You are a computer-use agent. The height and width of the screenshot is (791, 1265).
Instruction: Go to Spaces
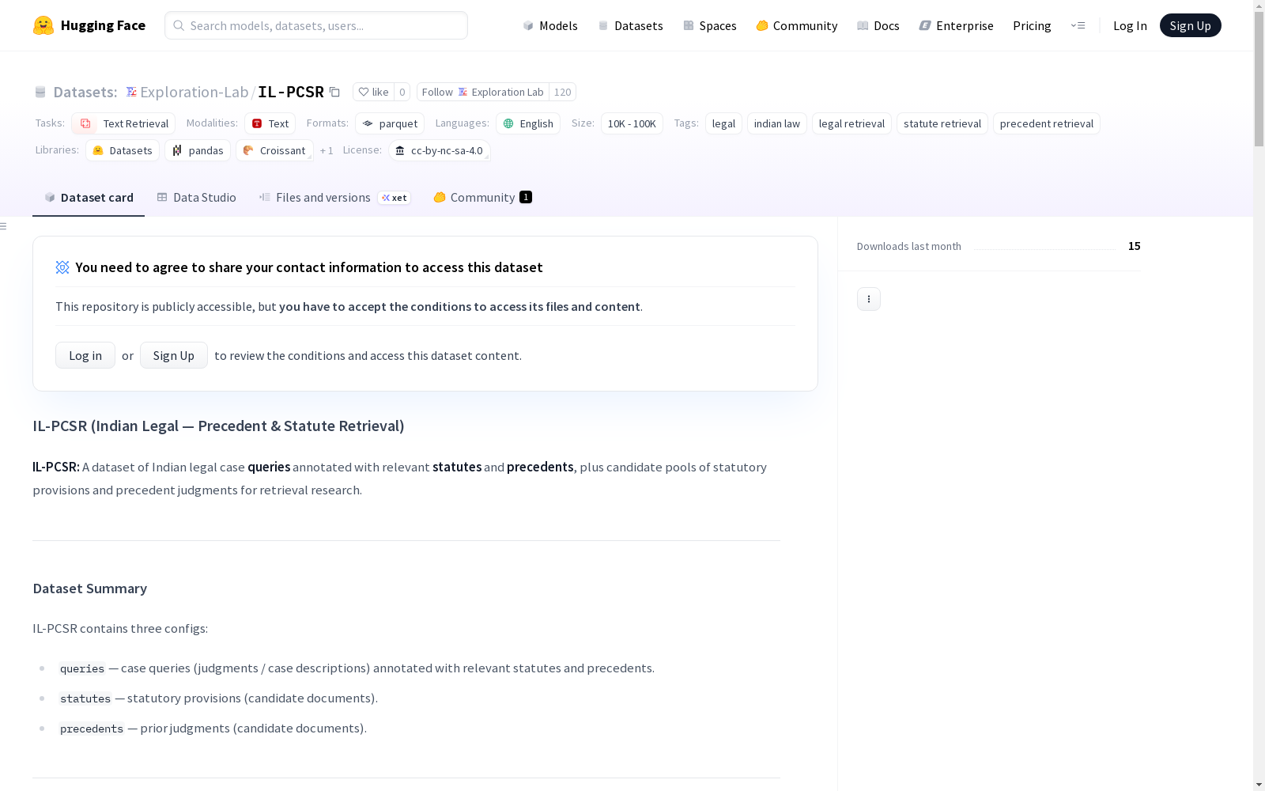coord(709,25)
